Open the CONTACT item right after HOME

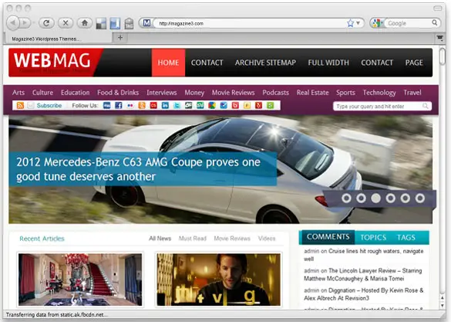[x=207, y=63]
